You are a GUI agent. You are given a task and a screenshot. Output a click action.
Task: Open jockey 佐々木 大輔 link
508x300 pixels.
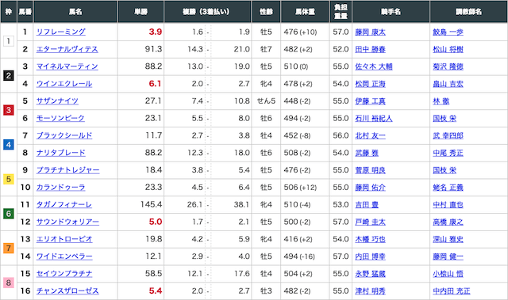pyautogui.click(x=374, y=66)
